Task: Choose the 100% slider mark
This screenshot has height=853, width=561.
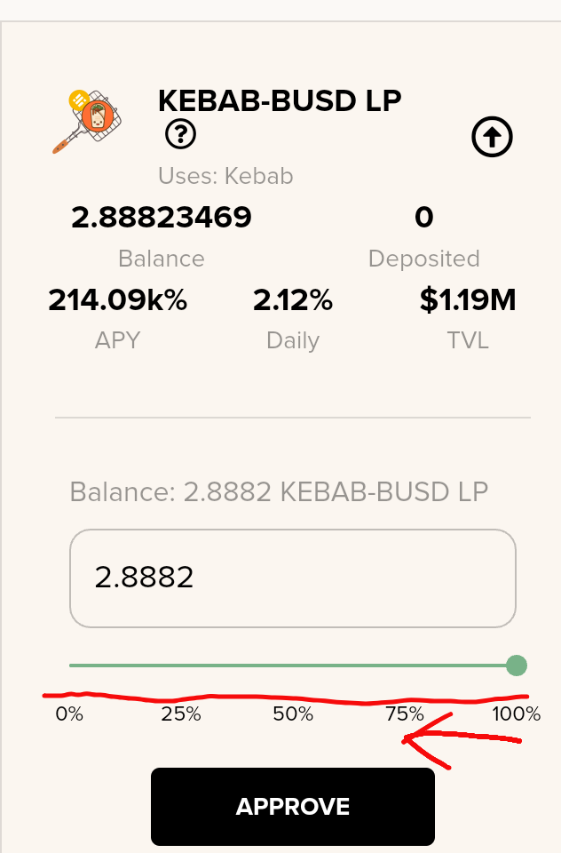Action: 517,713
